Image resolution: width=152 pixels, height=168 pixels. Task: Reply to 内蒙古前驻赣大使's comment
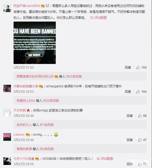click(x=128, y=92)
